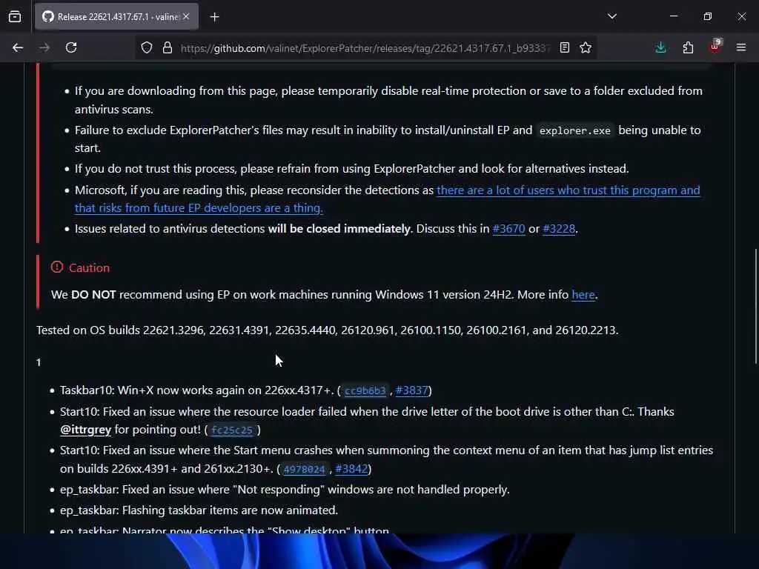Go back to previous page
The height and width of the screenshot is (569, 759).
[x=18, y=47]
